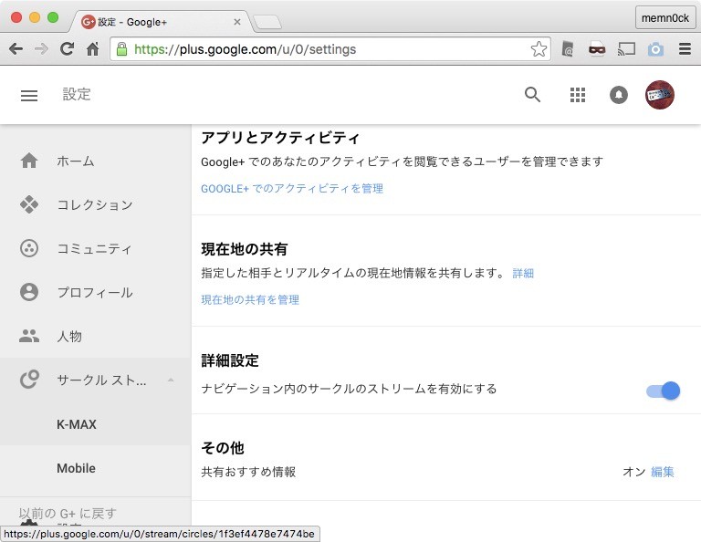Screen dimensions: 701x542
Task: Click the その他 heading
Action: click(223, 448)
